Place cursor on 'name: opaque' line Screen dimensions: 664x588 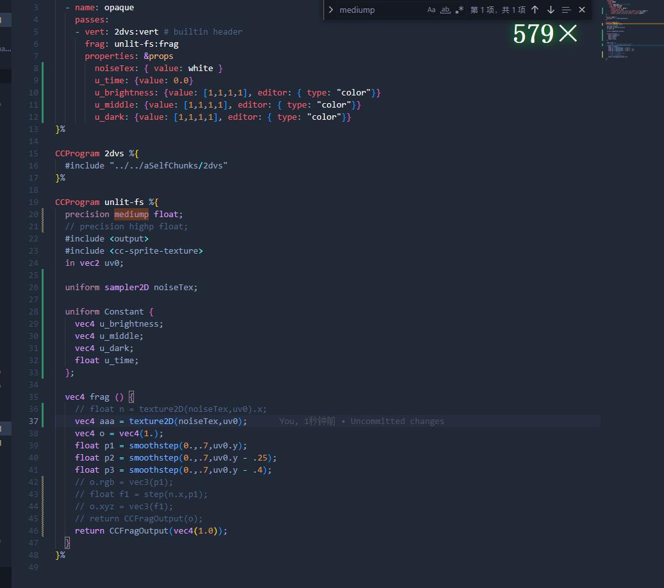[99, 8]
